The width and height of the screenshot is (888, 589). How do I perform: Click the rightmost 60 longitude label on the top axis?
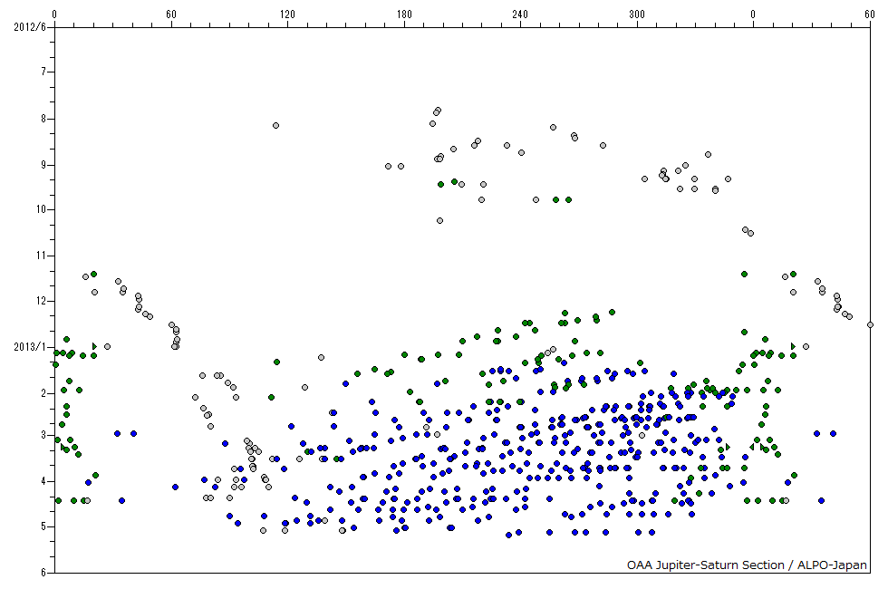pos(869,14)
